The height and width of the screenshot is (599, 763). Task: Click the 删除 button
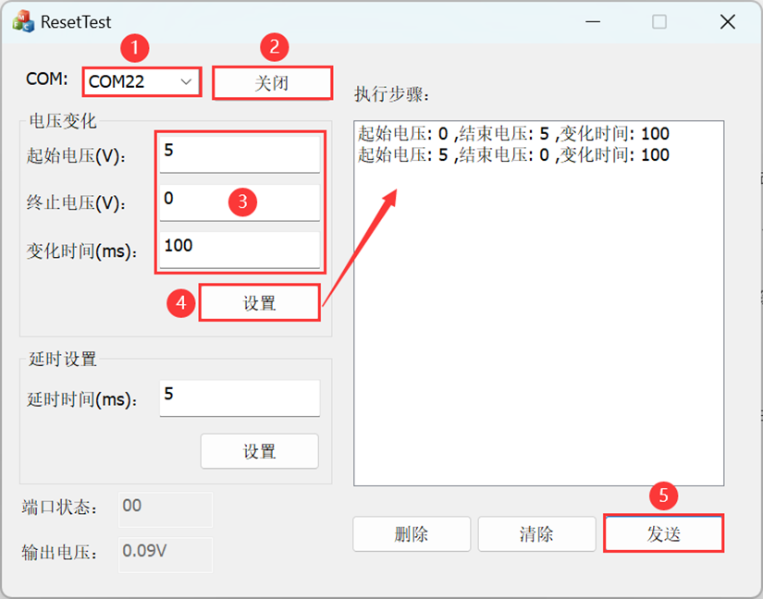click(412, 534)
